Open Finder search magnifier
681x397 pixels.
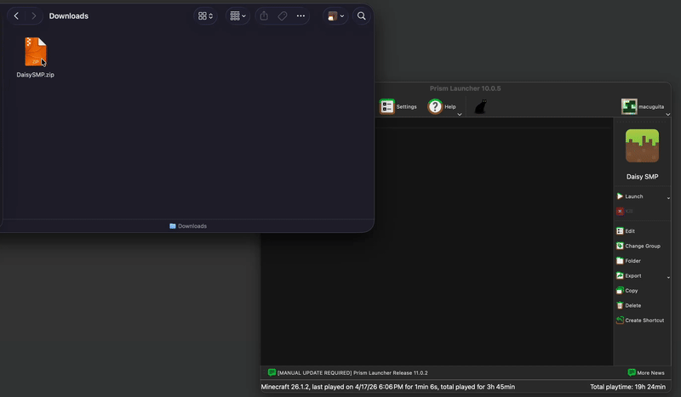[x=361, y=16]
